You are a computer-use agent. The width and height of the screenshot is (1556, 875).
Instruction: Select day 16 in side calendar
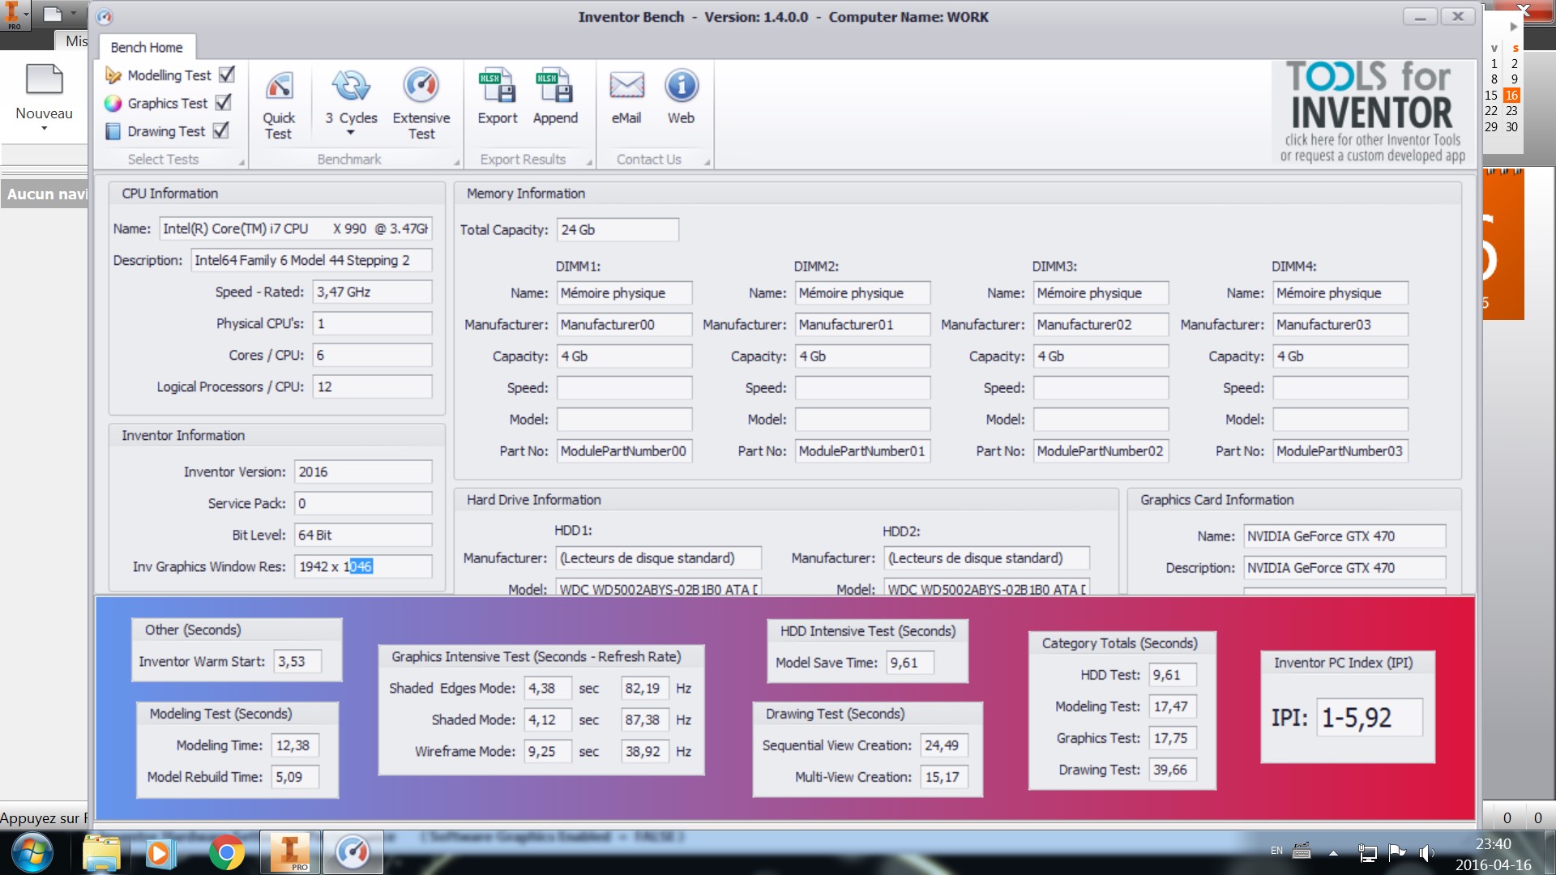[x=1511, y=95]
